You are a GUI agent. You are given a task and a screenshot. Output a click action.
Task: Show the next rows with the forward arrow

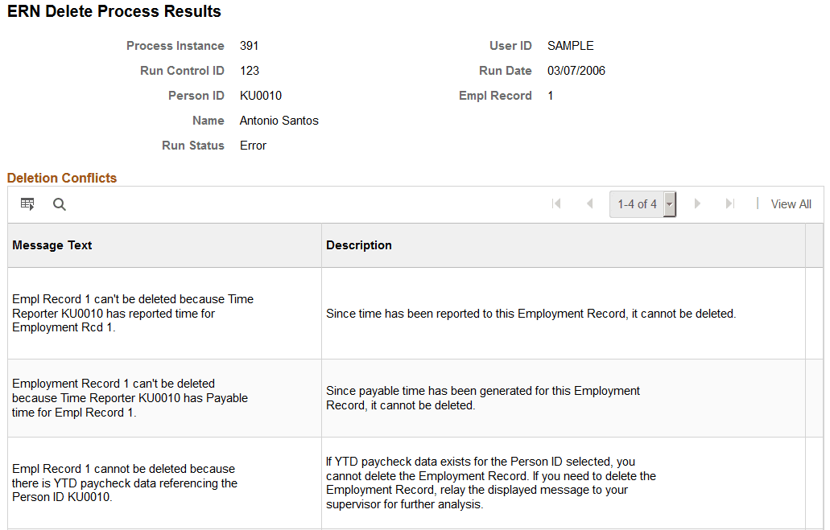pyautogui.click(x=697, y=203)
